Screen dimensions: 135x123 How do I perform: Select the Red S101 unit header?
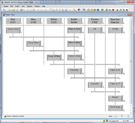tap(13, 21)
